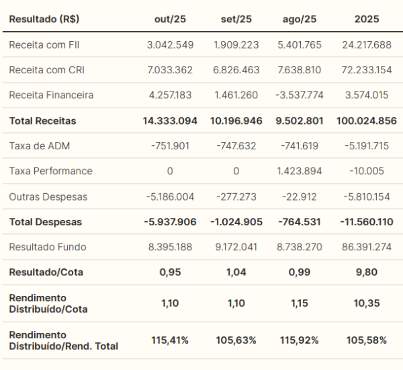Select the out/25 column header
403x370 pixels.
pyautogui.click(x=169, y=19)
